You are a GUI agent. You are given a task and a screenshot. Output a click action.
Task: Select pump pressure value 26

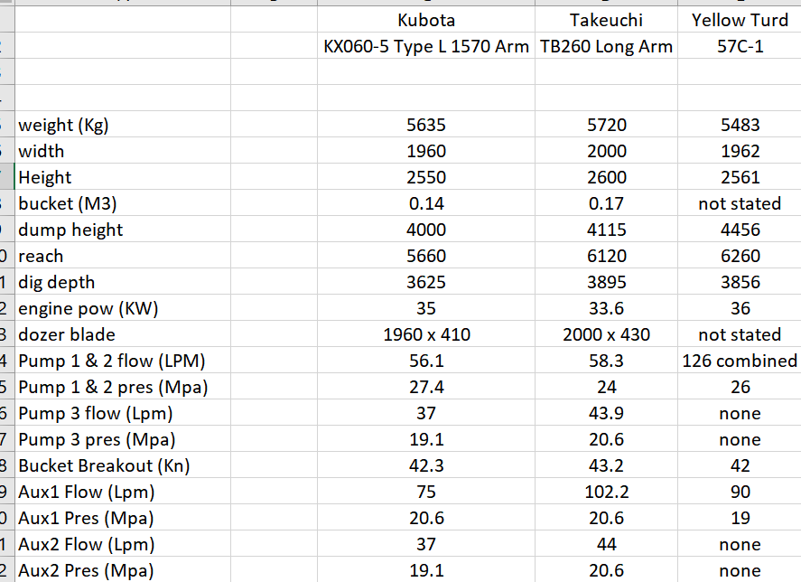coord(740,387)
